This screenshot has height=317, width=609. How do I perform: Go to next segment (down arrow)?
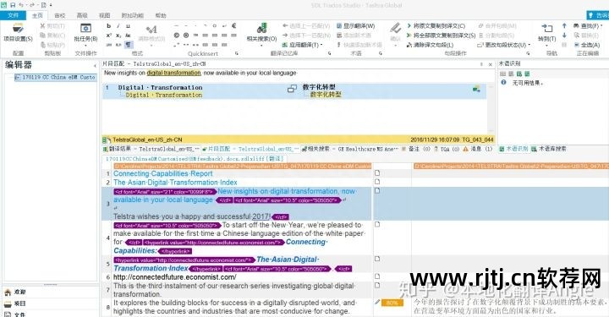pyautogui.click(x=564, y=36)
